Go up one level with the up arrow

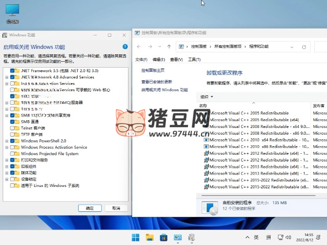pyautogui.click(x=169, y=47)
